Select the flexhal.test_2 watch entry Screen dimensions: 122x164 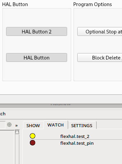coord(75,136)
